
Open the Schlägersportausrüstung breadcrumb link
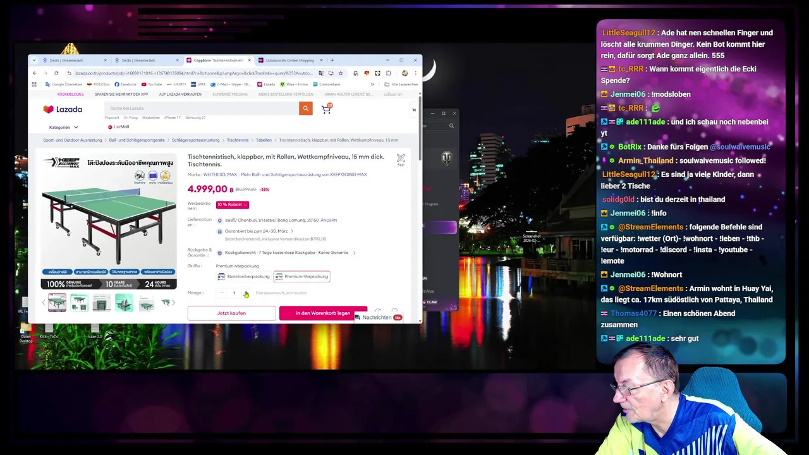pyautogui.click(x=196, y=140)
